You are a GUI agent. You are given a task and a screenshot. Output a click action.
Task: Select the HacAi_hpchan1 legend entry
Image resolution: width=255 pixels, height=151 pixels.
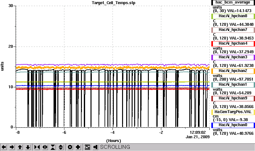[x=233, y=84]
